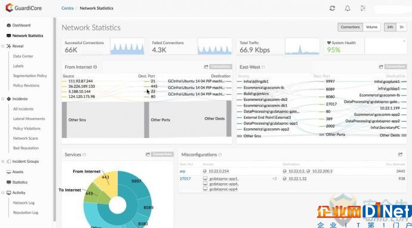Open Policy Violations page

tap(27, 128)
